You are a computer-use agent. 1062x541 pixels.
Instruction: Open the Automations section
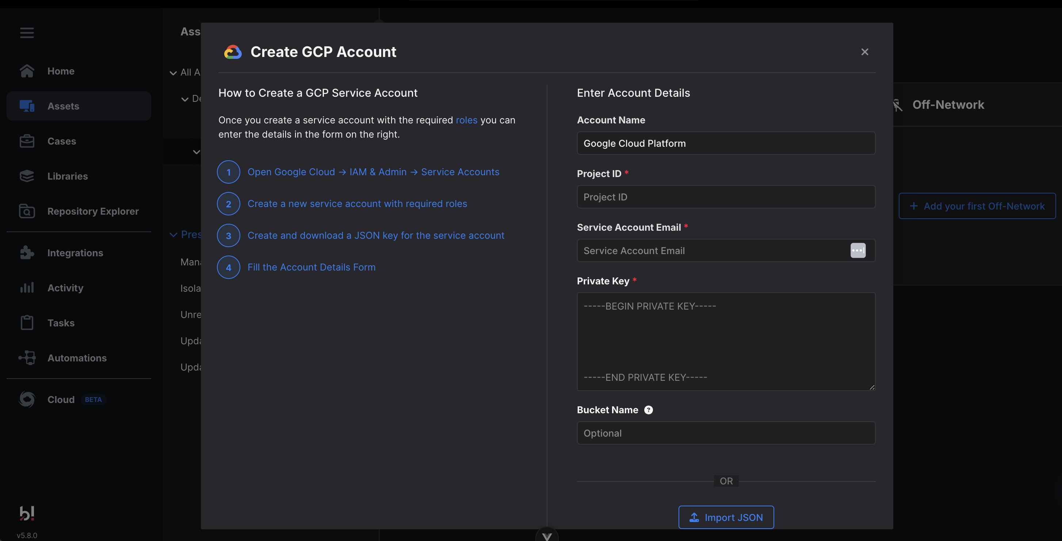click(77, 358)
